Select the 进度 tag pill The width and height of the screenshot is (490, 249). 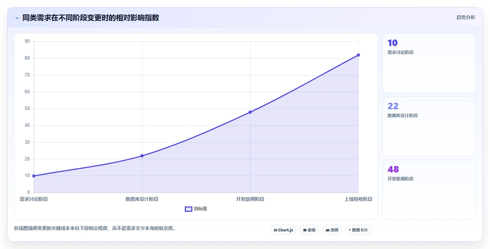(332, 230)
